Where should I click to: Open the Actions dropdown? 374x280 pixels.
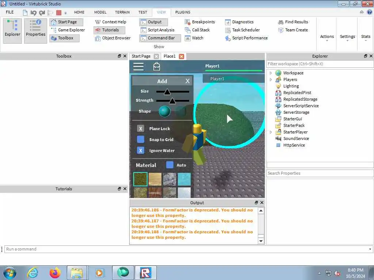[327, 38]
